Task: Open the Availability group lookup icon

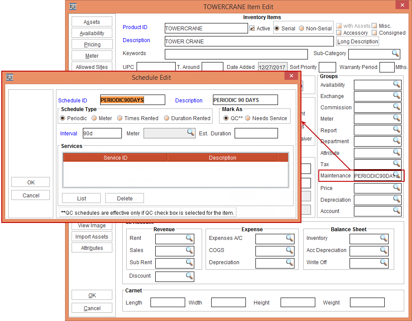Action: point(396,84)
